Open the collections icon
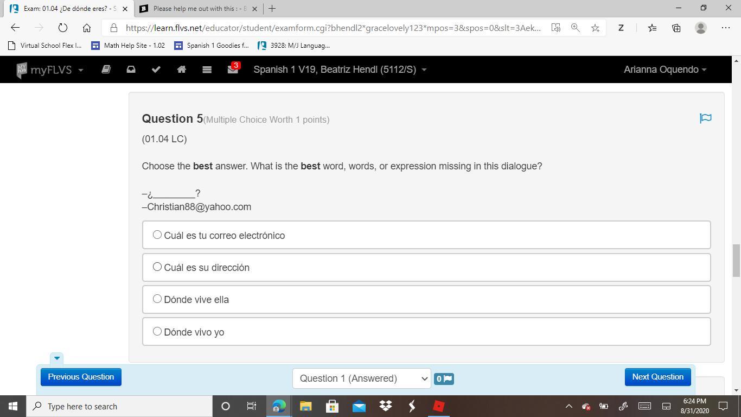The width and height of the screenshot is (741, 417). tap(676, 28)
